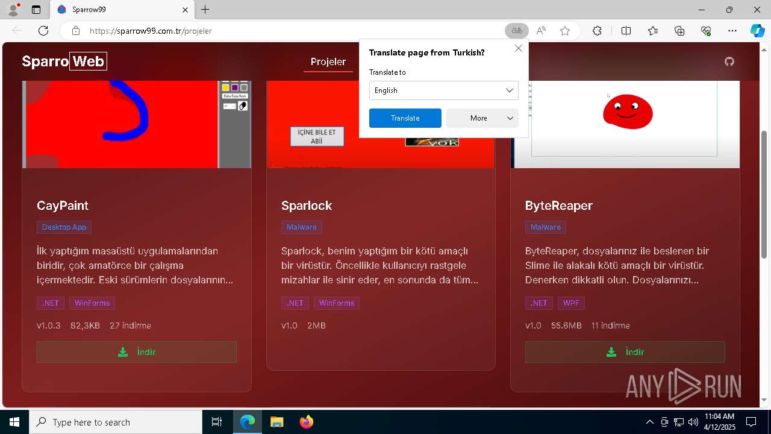Reload the page with refresh icon
The width and height of the screenshot is (771, 434).
(43, 31)
